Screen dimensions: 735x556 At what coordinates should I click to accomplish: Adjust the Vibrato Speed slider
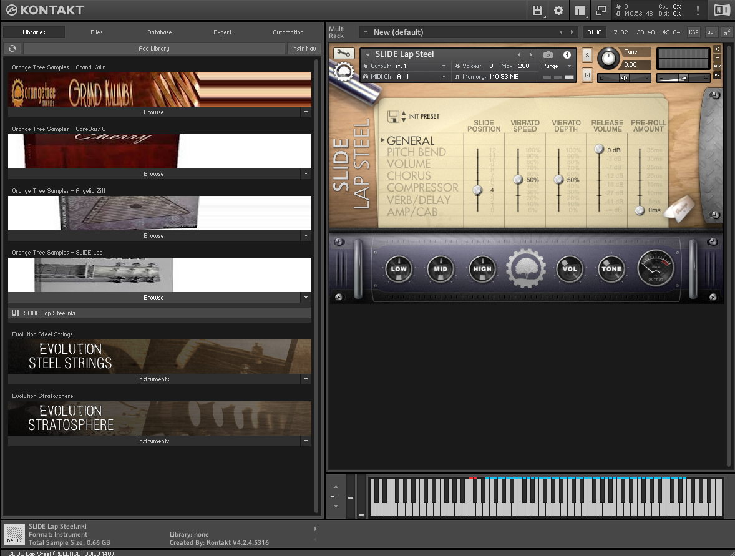point(518,180)
